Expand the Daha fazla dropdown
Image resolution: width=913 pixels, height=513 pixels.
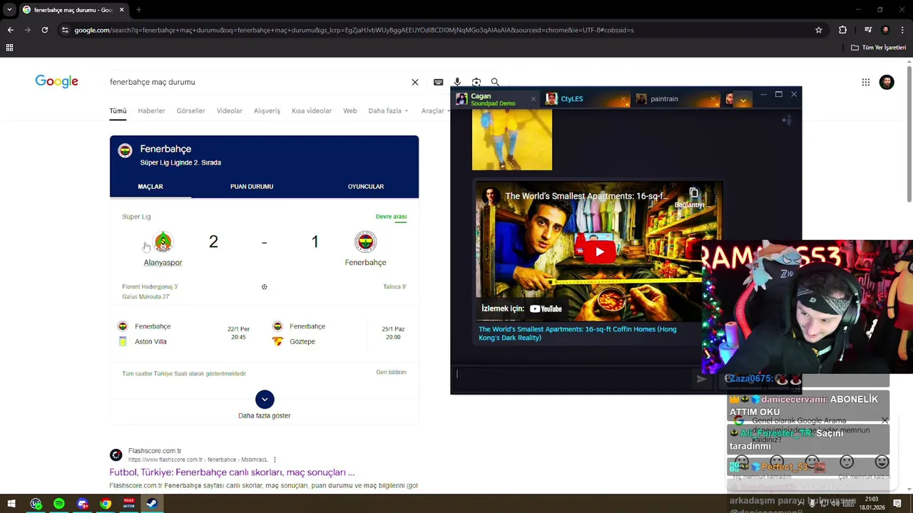388,110
